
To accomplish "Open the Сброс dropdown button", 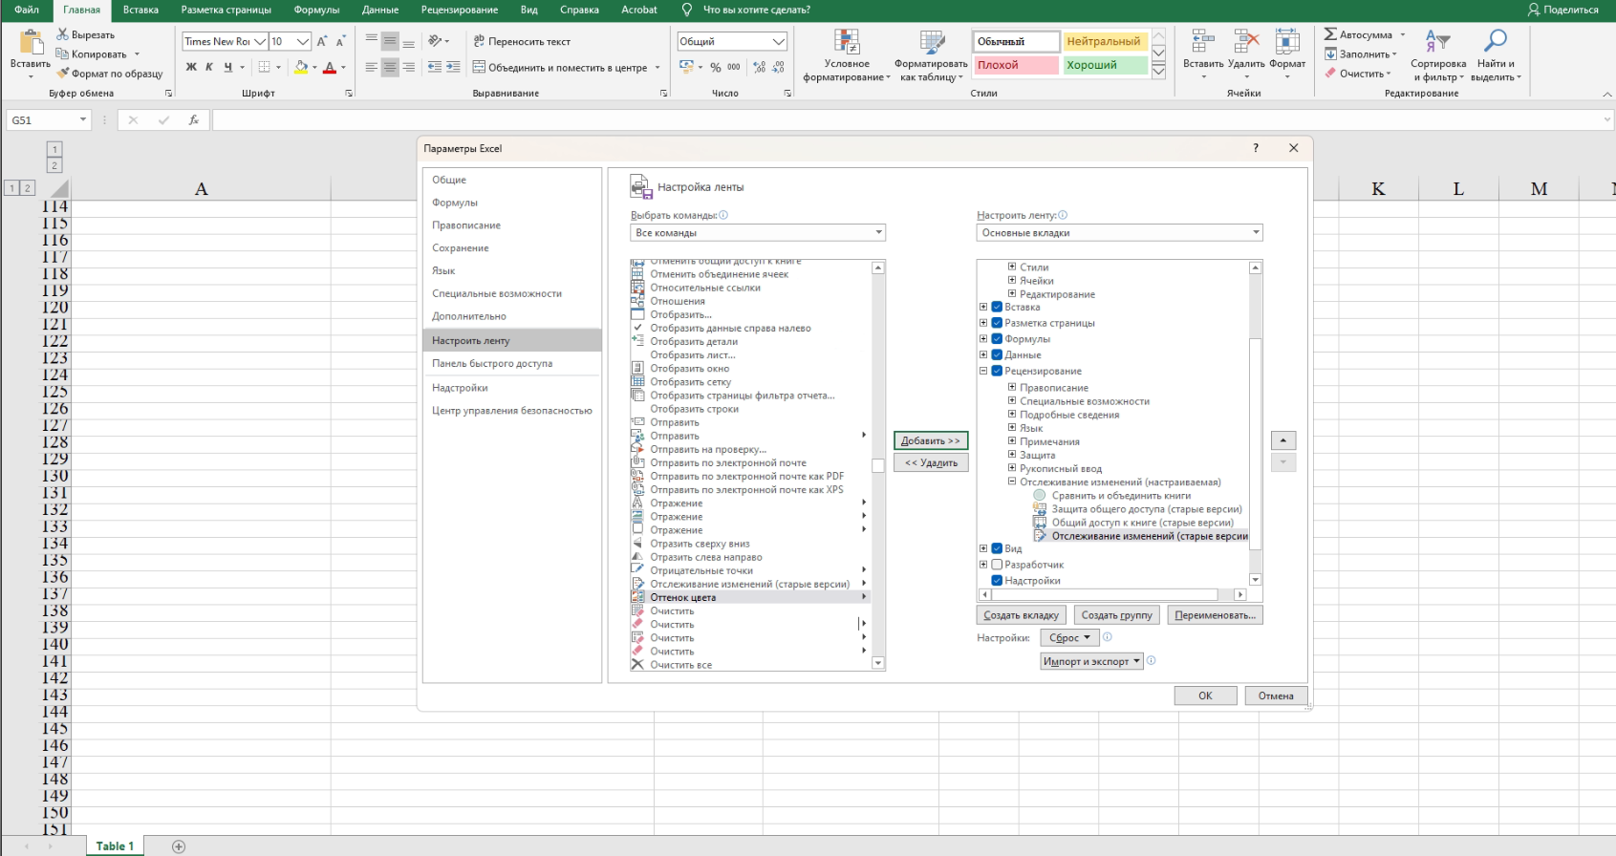I will (1069, 637).
